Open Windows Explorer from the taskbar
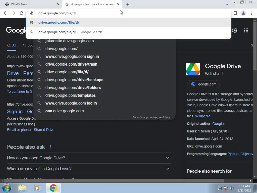 [x=22, y=188]
